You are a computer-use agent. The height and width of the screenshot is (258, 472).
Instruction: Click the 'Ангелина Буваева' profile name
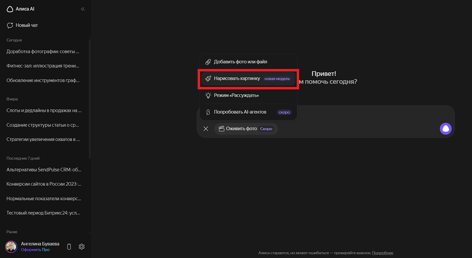(40, 244)
